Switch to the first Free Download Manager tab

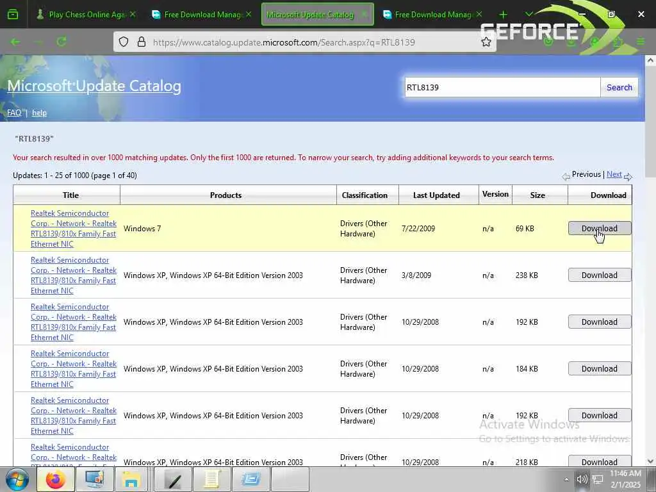[202, 15]
